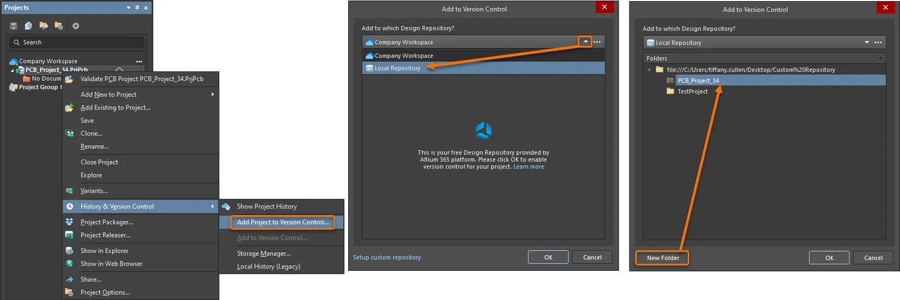Choose Add Project to Version Control...
The width and height of the screenshot is (900, 300).
(282, 222)
